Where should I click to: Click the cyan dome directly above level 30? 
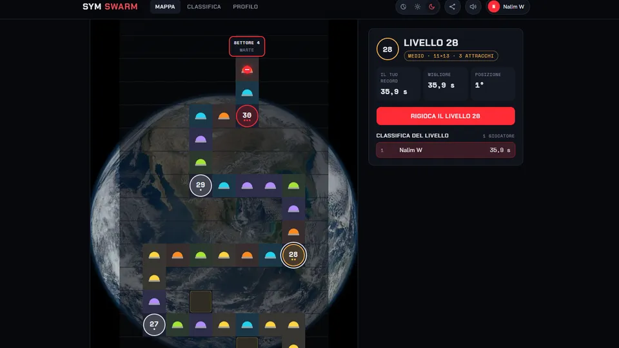pos(247,93)
